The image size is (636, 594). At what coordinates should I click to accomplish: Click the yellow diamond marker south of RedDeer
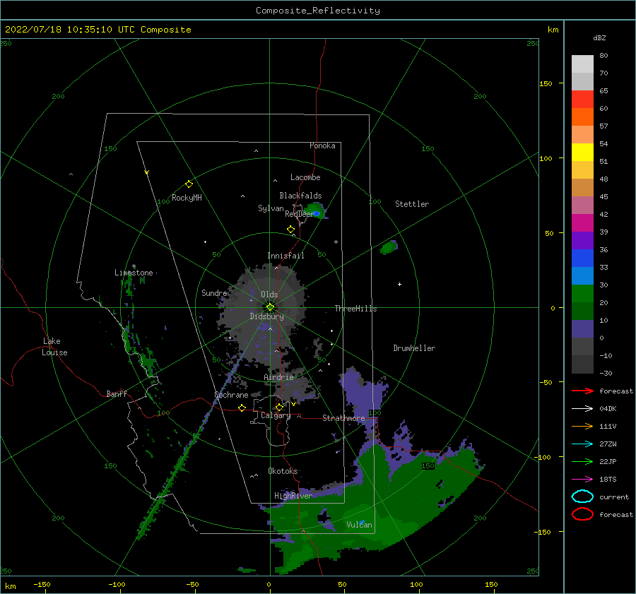pos(291,230)
